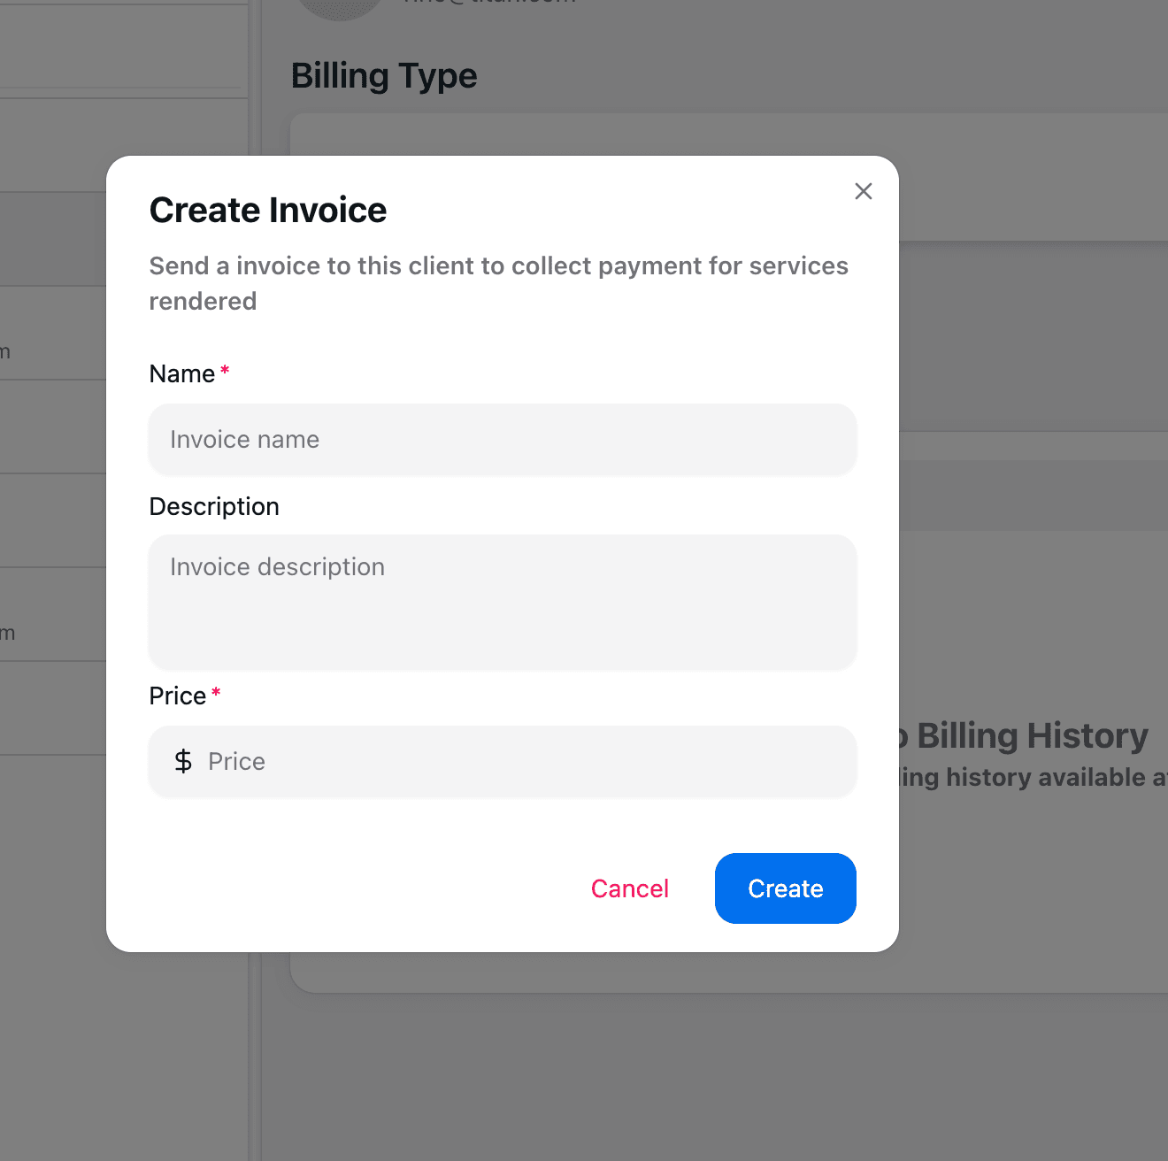1168x1161 pixels.
Task: Close the Create Invoice dialog with X
Action: pos(863,191)
